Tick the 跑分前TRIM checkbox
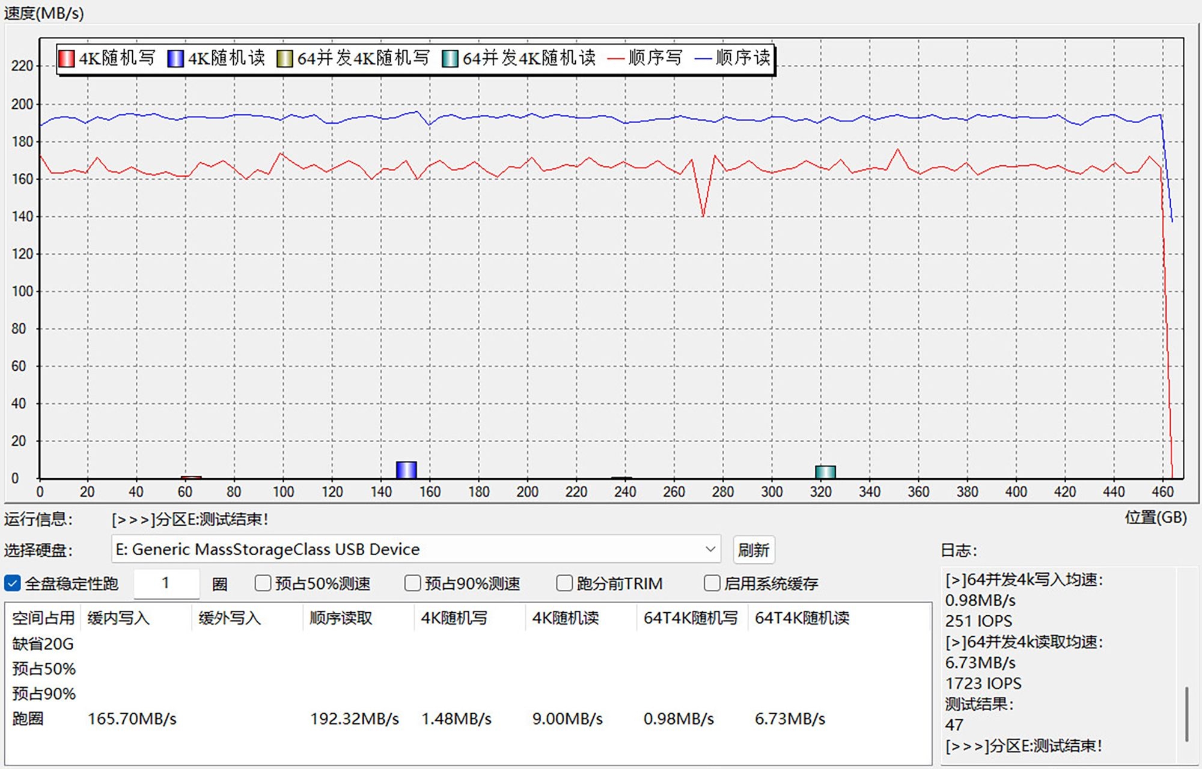 coord(564,583)
